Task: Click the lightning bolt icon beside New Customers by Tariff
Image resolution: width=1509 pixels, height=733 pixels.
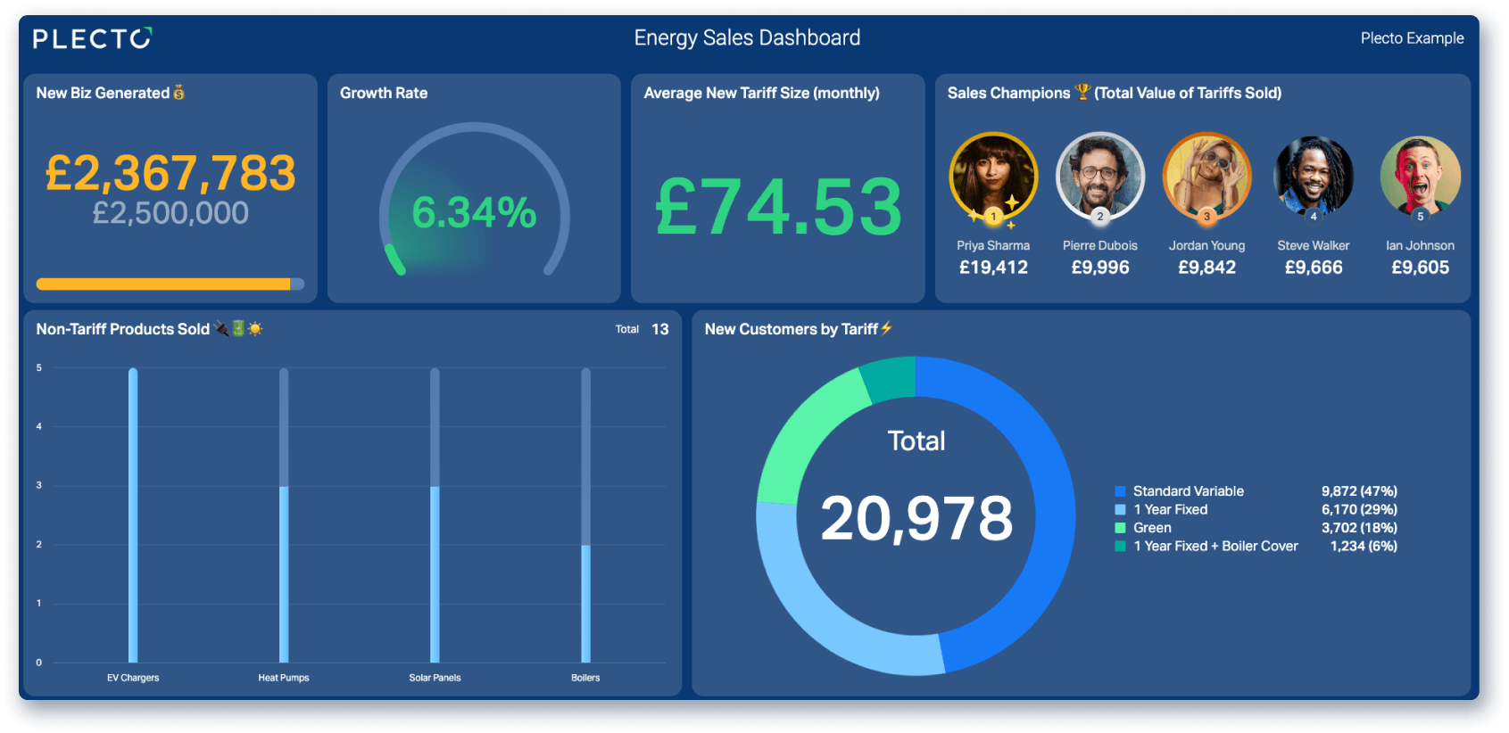Action: (x=886, y=328)
